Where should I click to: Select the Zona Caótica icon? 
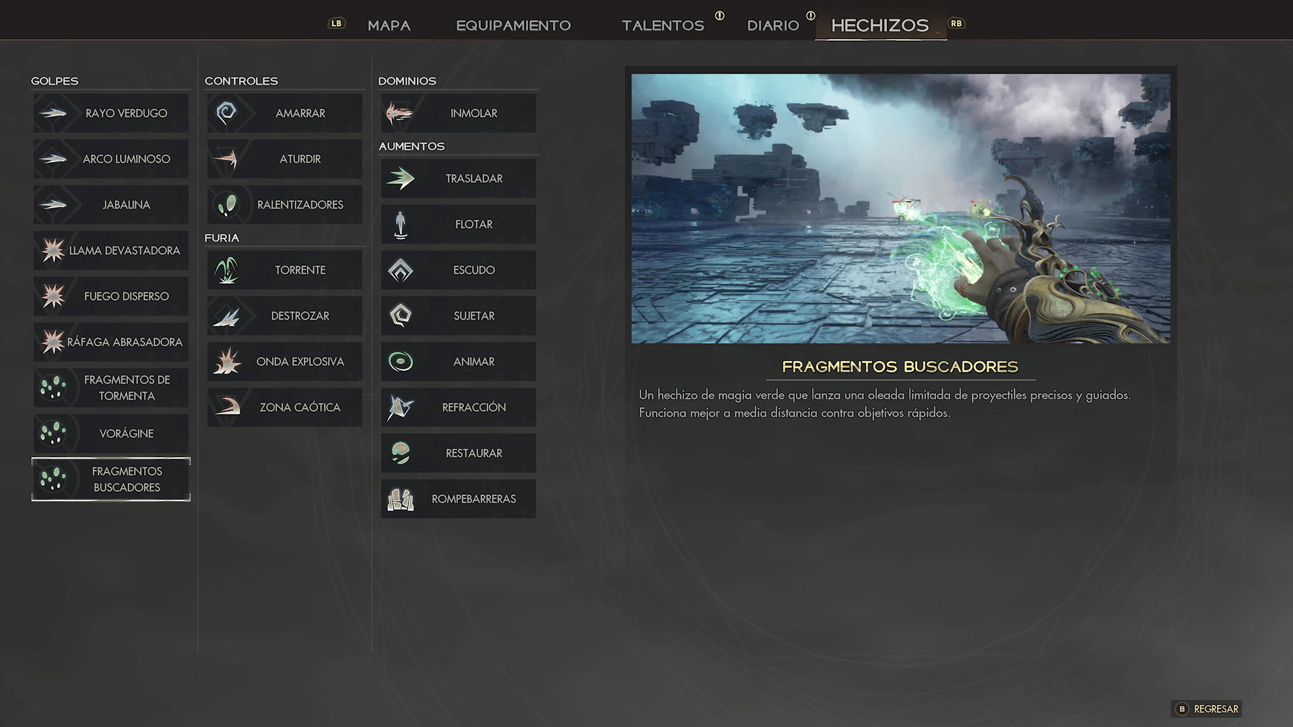226,407
